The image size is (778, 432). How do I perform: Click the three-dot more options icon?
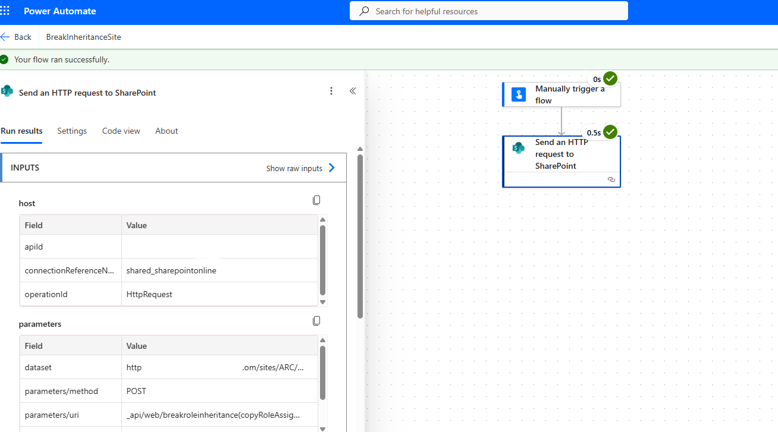point(331,91)
